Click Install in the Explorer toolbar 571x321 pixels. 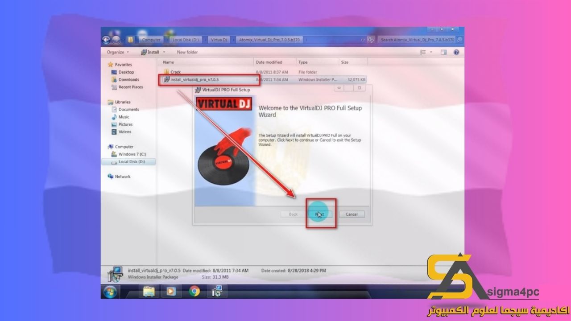point(150,52)
